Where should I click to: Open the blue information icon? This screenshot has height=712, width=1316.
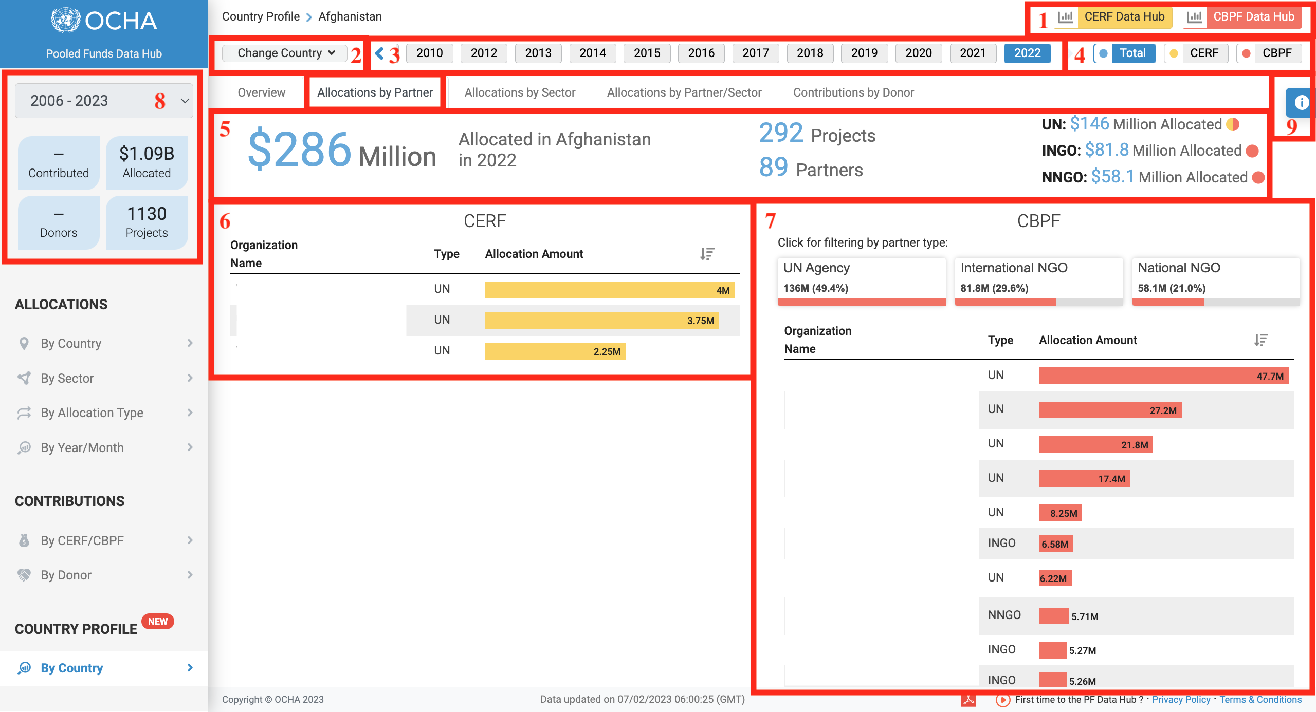(x=1301, y=102)
